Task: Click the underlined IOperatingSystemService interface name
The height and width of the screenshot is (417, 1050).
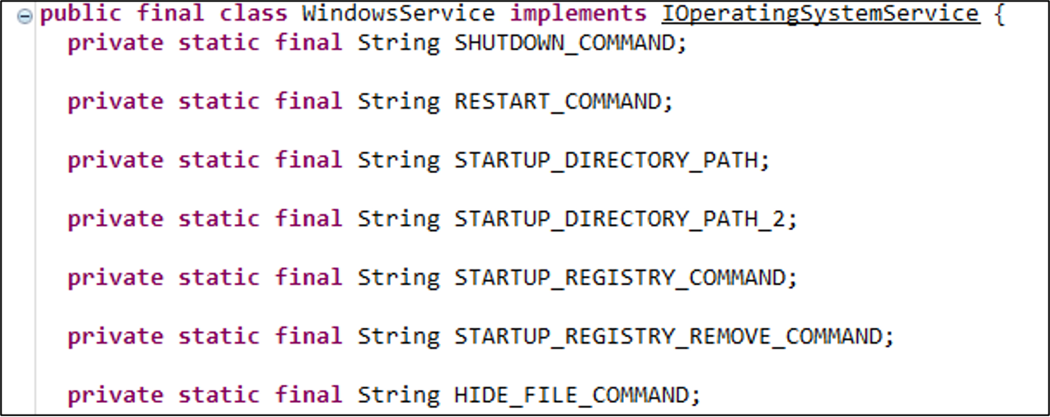Action: 820,14
